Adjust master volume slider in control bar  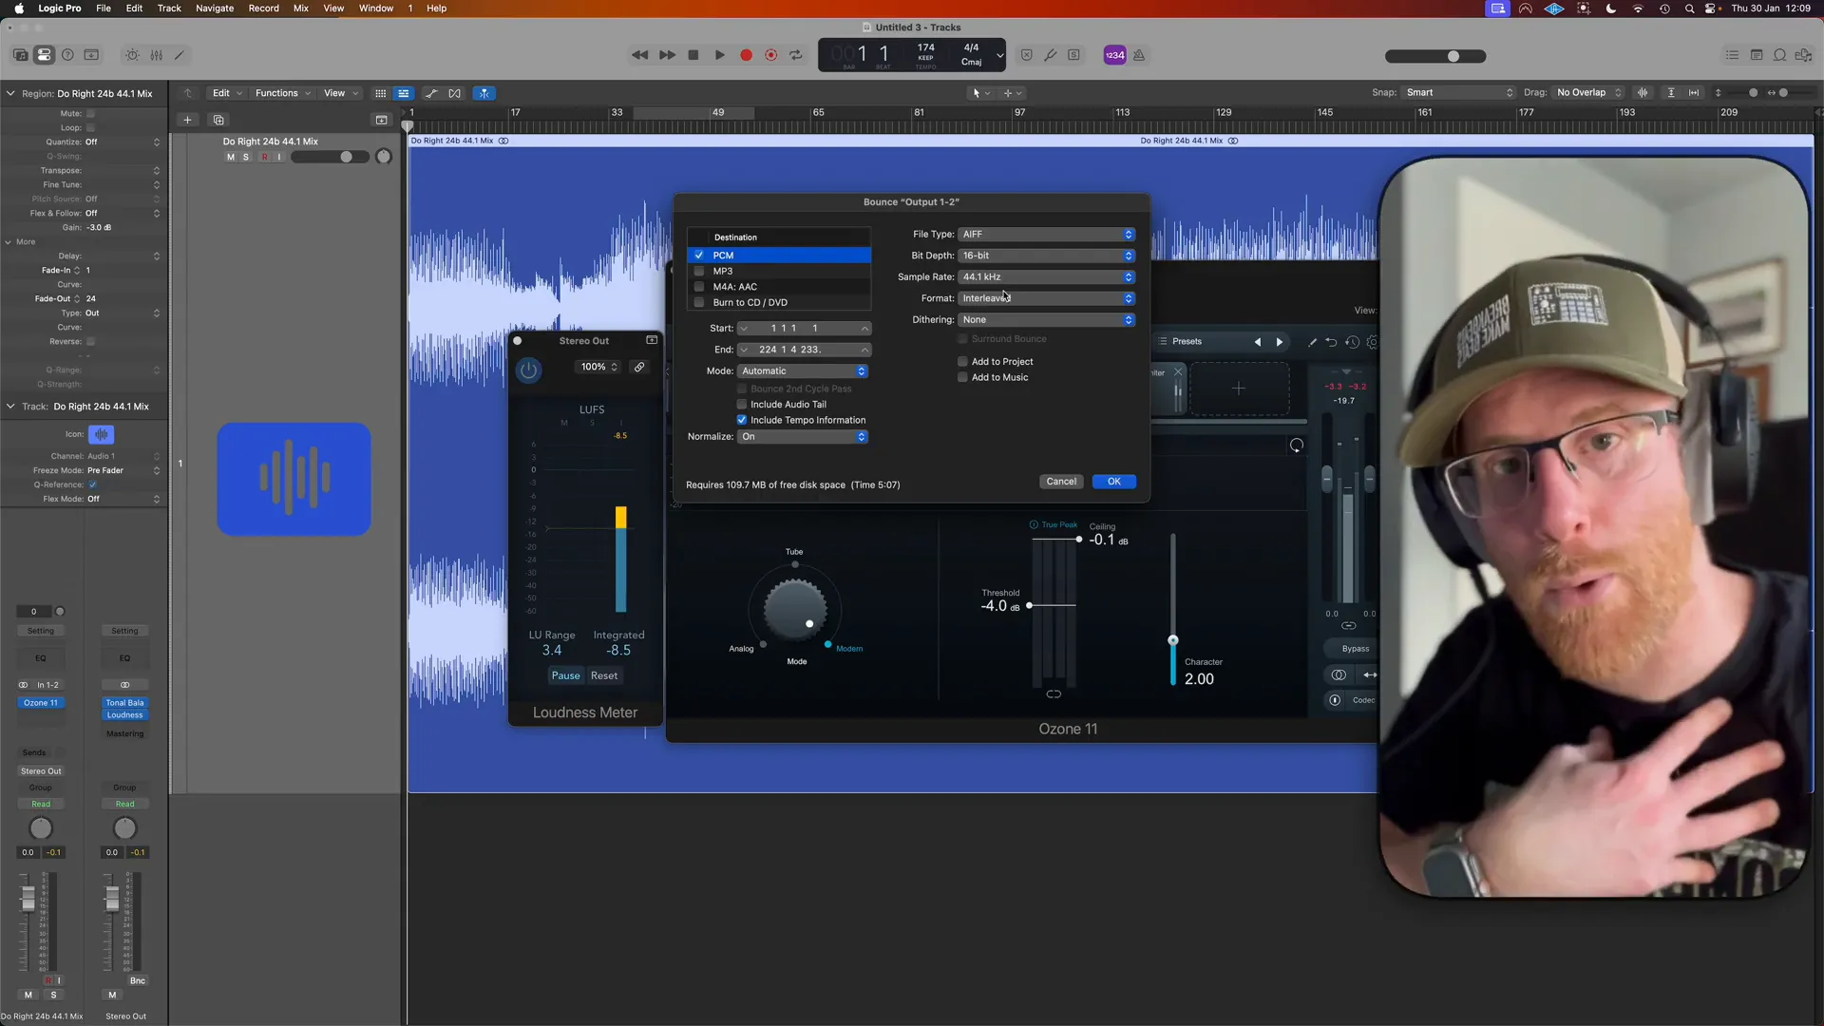coord(1435,56)
